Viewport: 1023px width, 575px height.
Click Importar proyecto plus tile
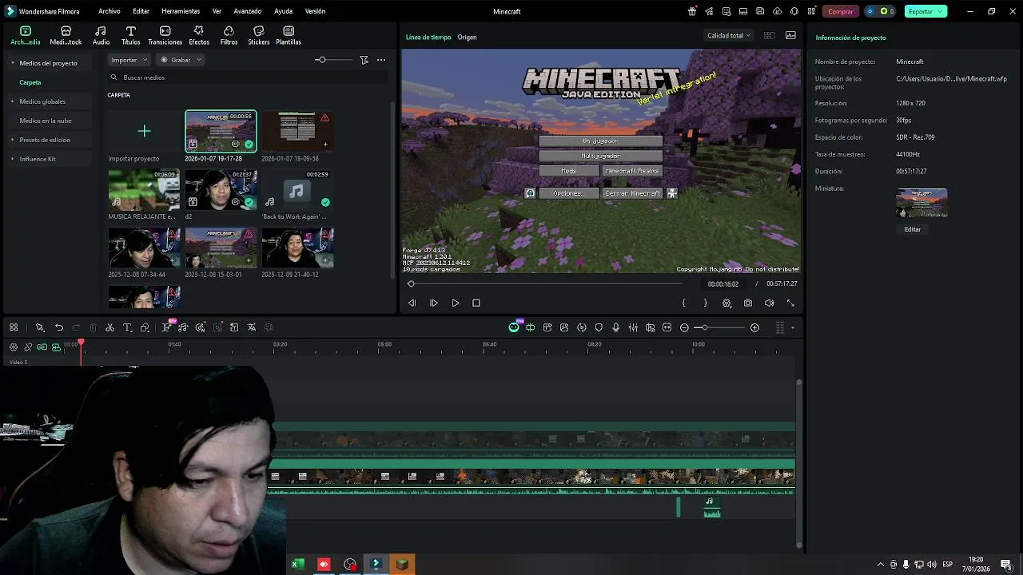coord(144,131)
